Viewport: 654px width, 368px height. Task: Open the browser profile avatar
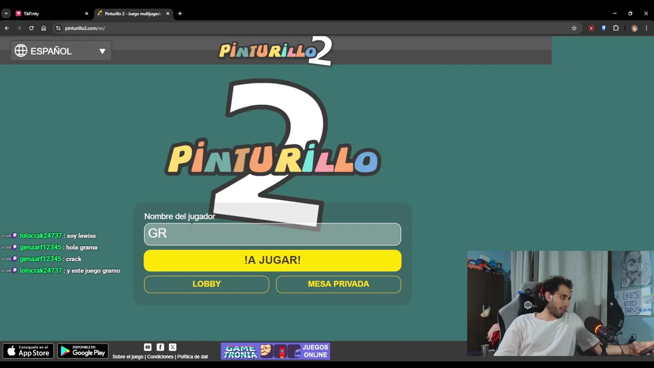(634, 28)
